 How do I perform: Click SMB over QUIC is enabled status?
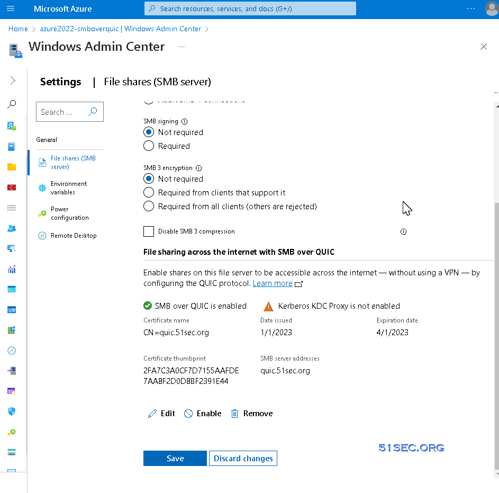(x=195, y=306)
